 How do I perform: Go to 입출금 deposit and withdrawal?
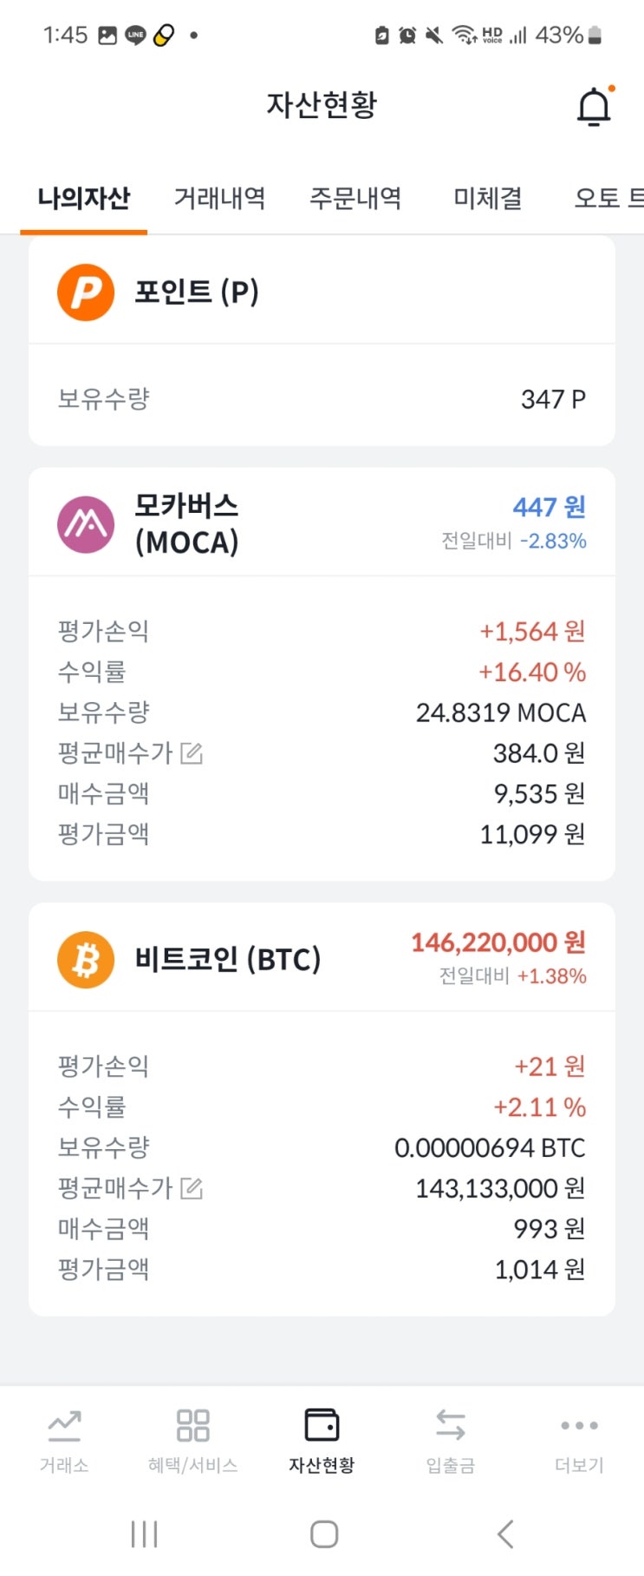click(x=451, y=1441)
